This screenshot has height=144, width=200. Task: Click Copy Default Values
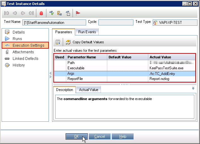[x=85, y=42]
